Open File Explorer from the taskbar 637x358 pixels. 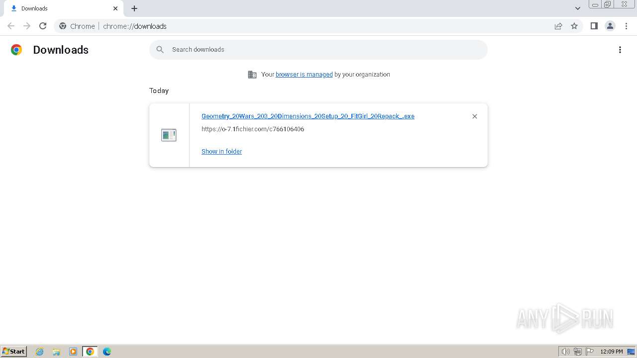click(56, 352)
